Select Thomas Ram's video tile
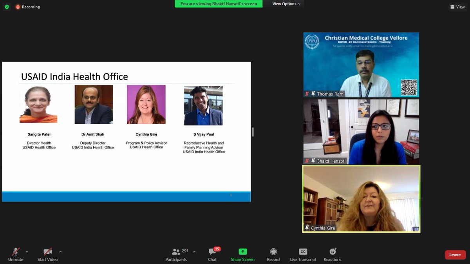The width and height of the screenshot is (470, 264). 361,65
